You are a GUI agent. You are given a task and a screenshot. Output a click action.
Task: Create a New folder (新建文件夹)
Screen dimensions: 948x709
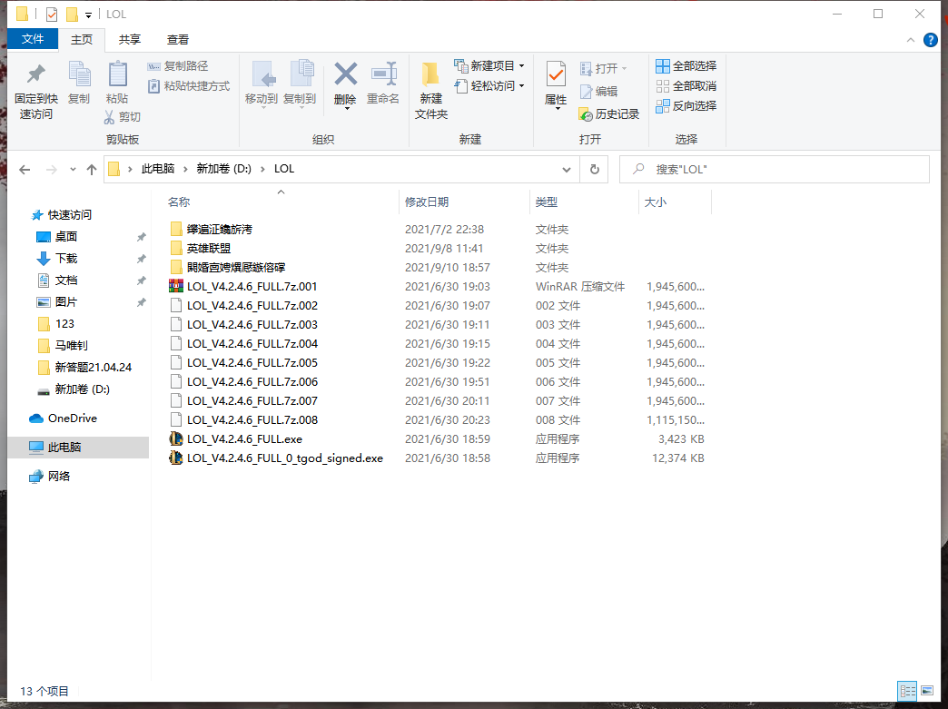pos(430,90)
